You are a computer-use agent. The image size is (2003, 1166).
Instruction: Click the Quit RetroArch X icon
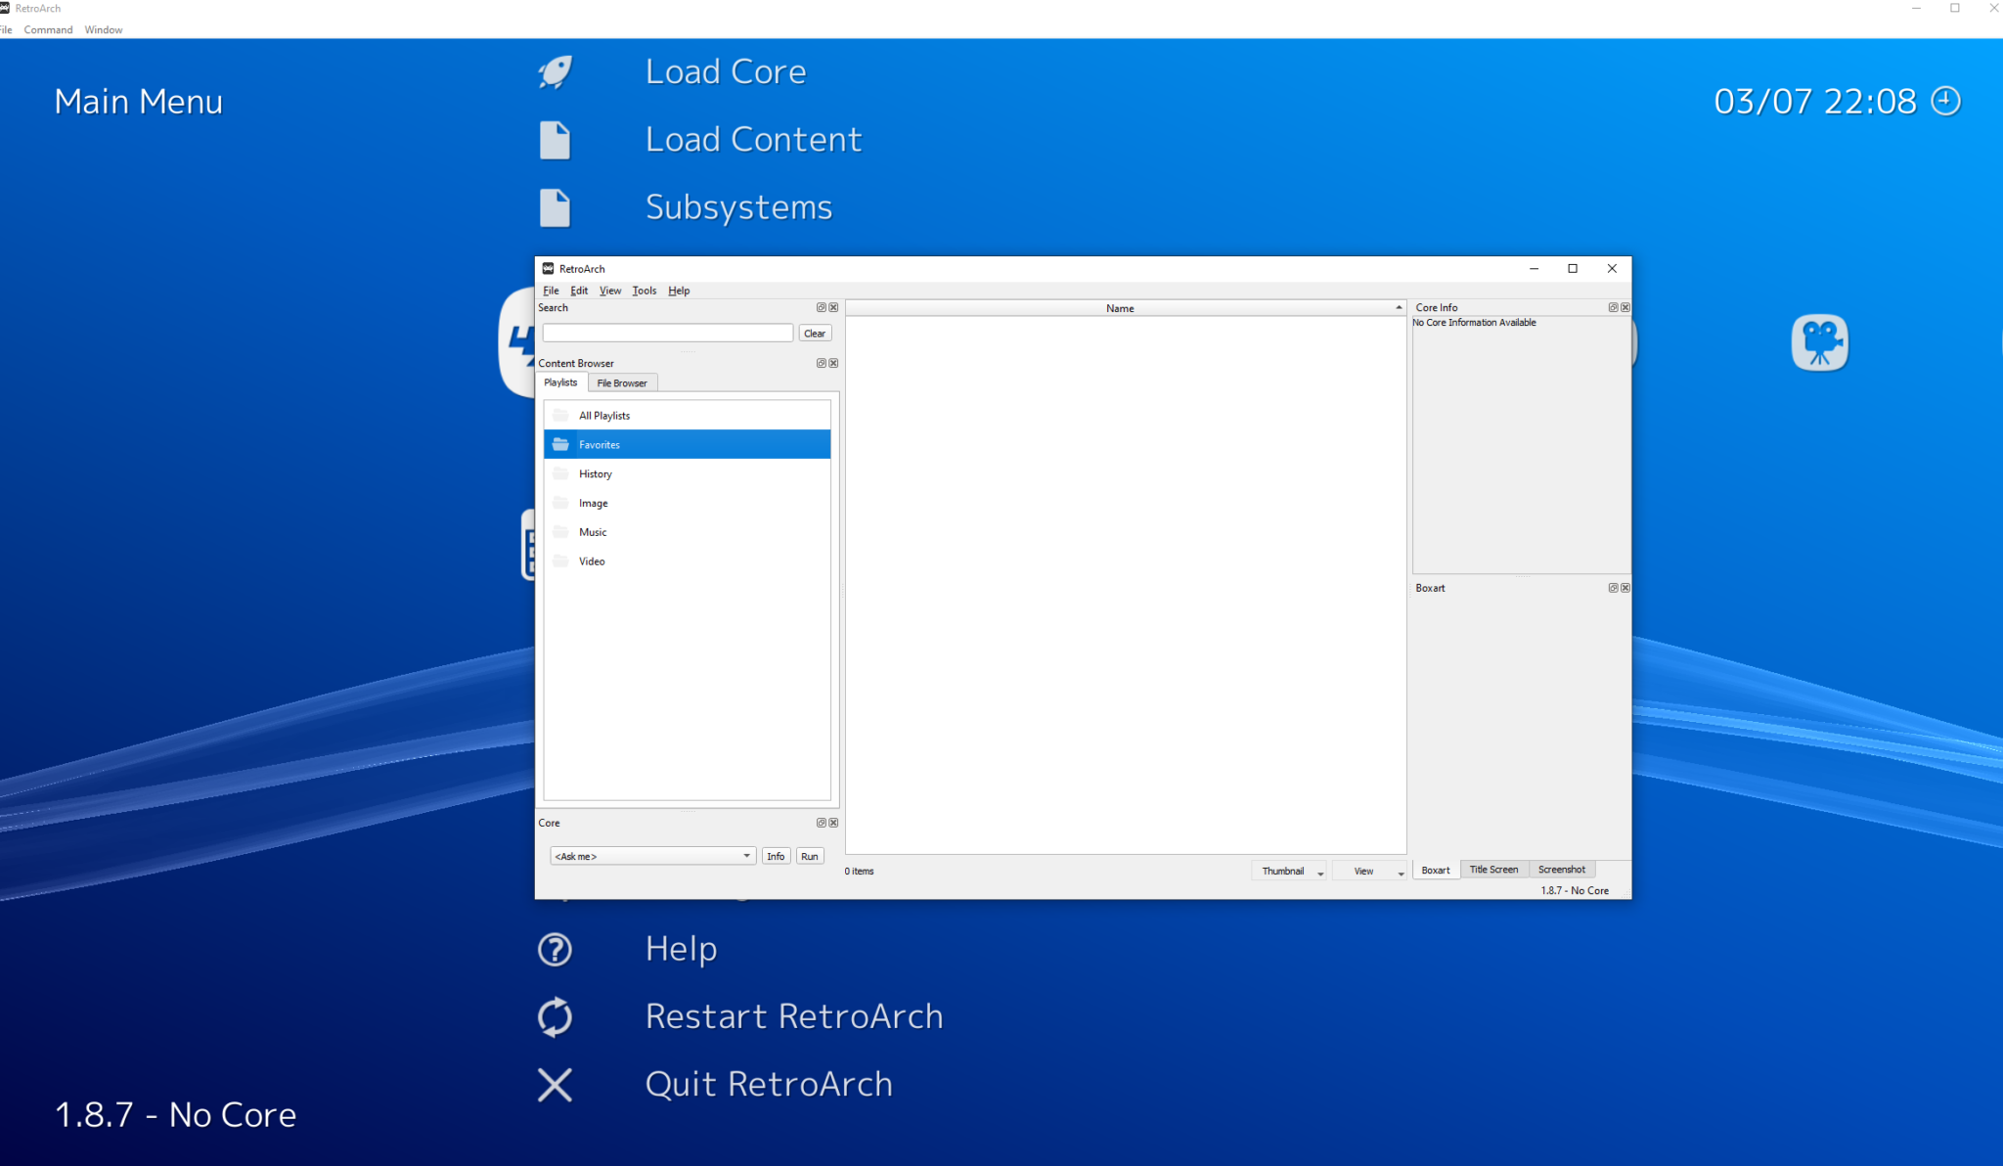click(x=555, y=1084)
